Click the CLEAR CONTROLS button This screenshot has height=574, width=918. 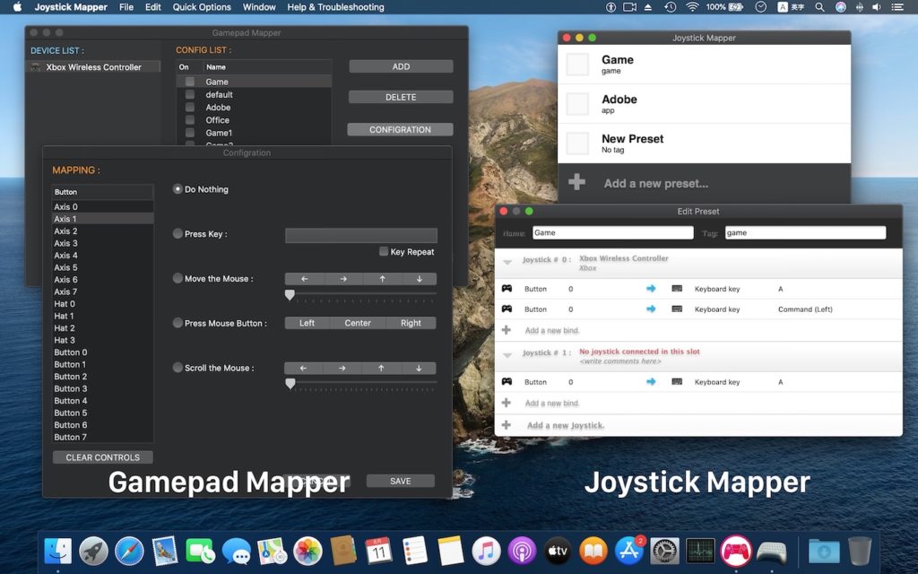103,457
